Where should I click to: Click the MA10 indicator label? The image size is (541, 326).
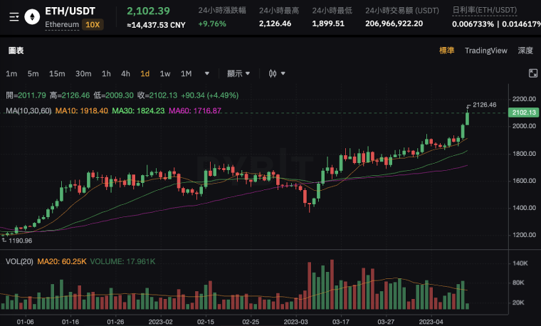click(81, 110)
